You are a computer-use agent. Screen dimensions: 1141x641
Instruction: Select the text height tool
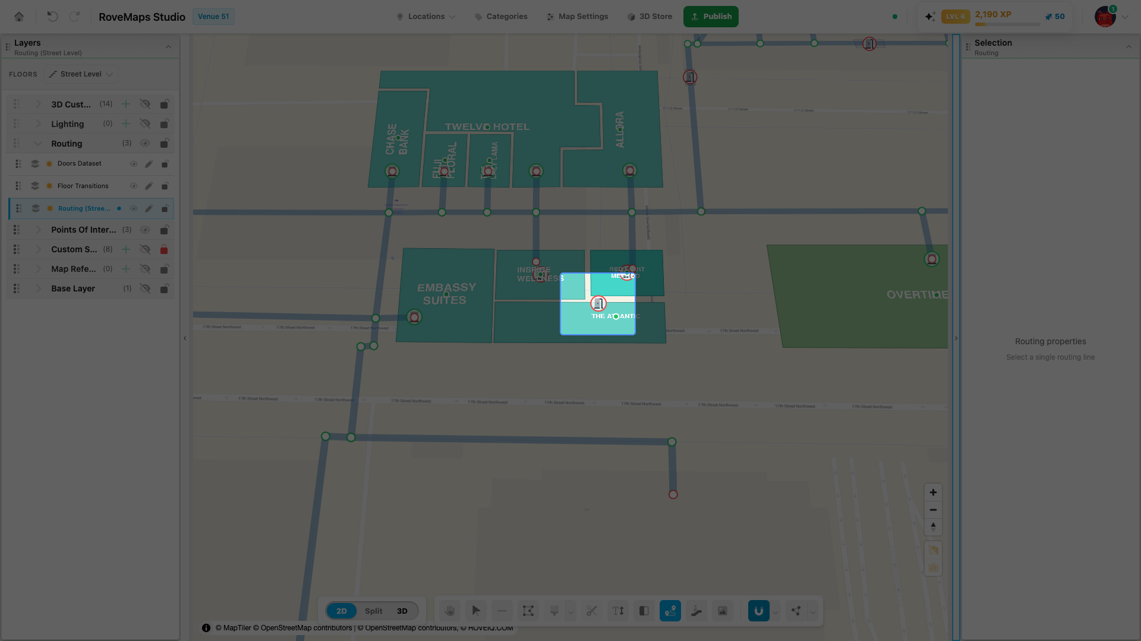[618, 611]
